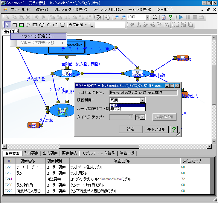Select the ellipse shape tool

click(42, 25)
